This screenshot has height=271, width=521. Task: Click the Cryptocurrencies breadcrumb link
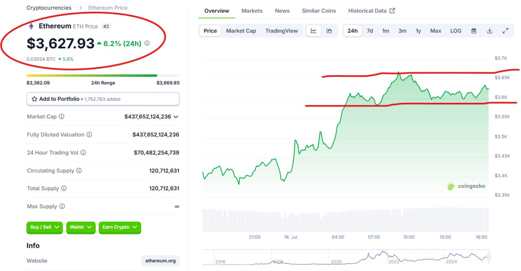(x=49, y=8)
